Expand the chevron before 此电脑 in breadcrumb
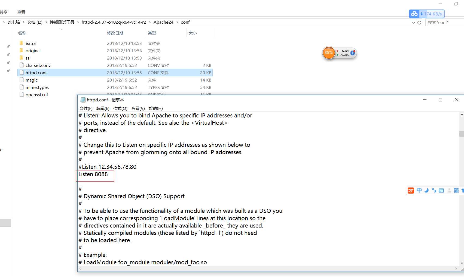 coord(4,22)
